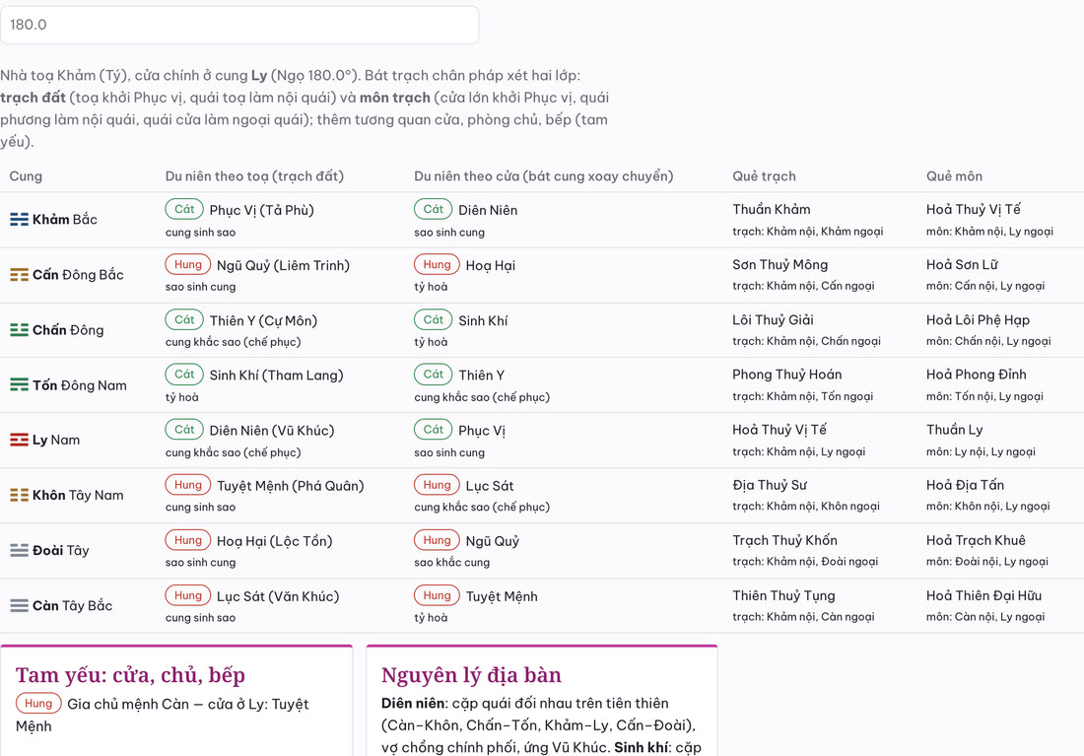Click the "Hoả Trạch Khuê" cell text
This screenshot has width=1084, height=756.
click(977, 541)
